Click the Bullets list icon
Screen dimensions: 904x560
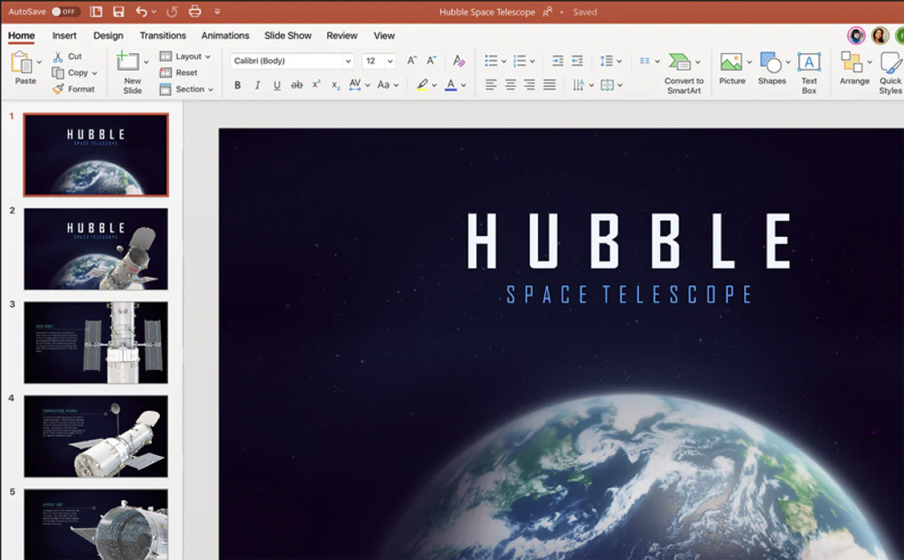tap(491, 61)
